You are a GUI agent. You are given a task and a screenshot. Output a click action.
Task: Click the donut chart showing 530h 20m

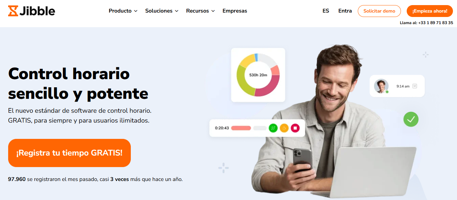[258, 75]
